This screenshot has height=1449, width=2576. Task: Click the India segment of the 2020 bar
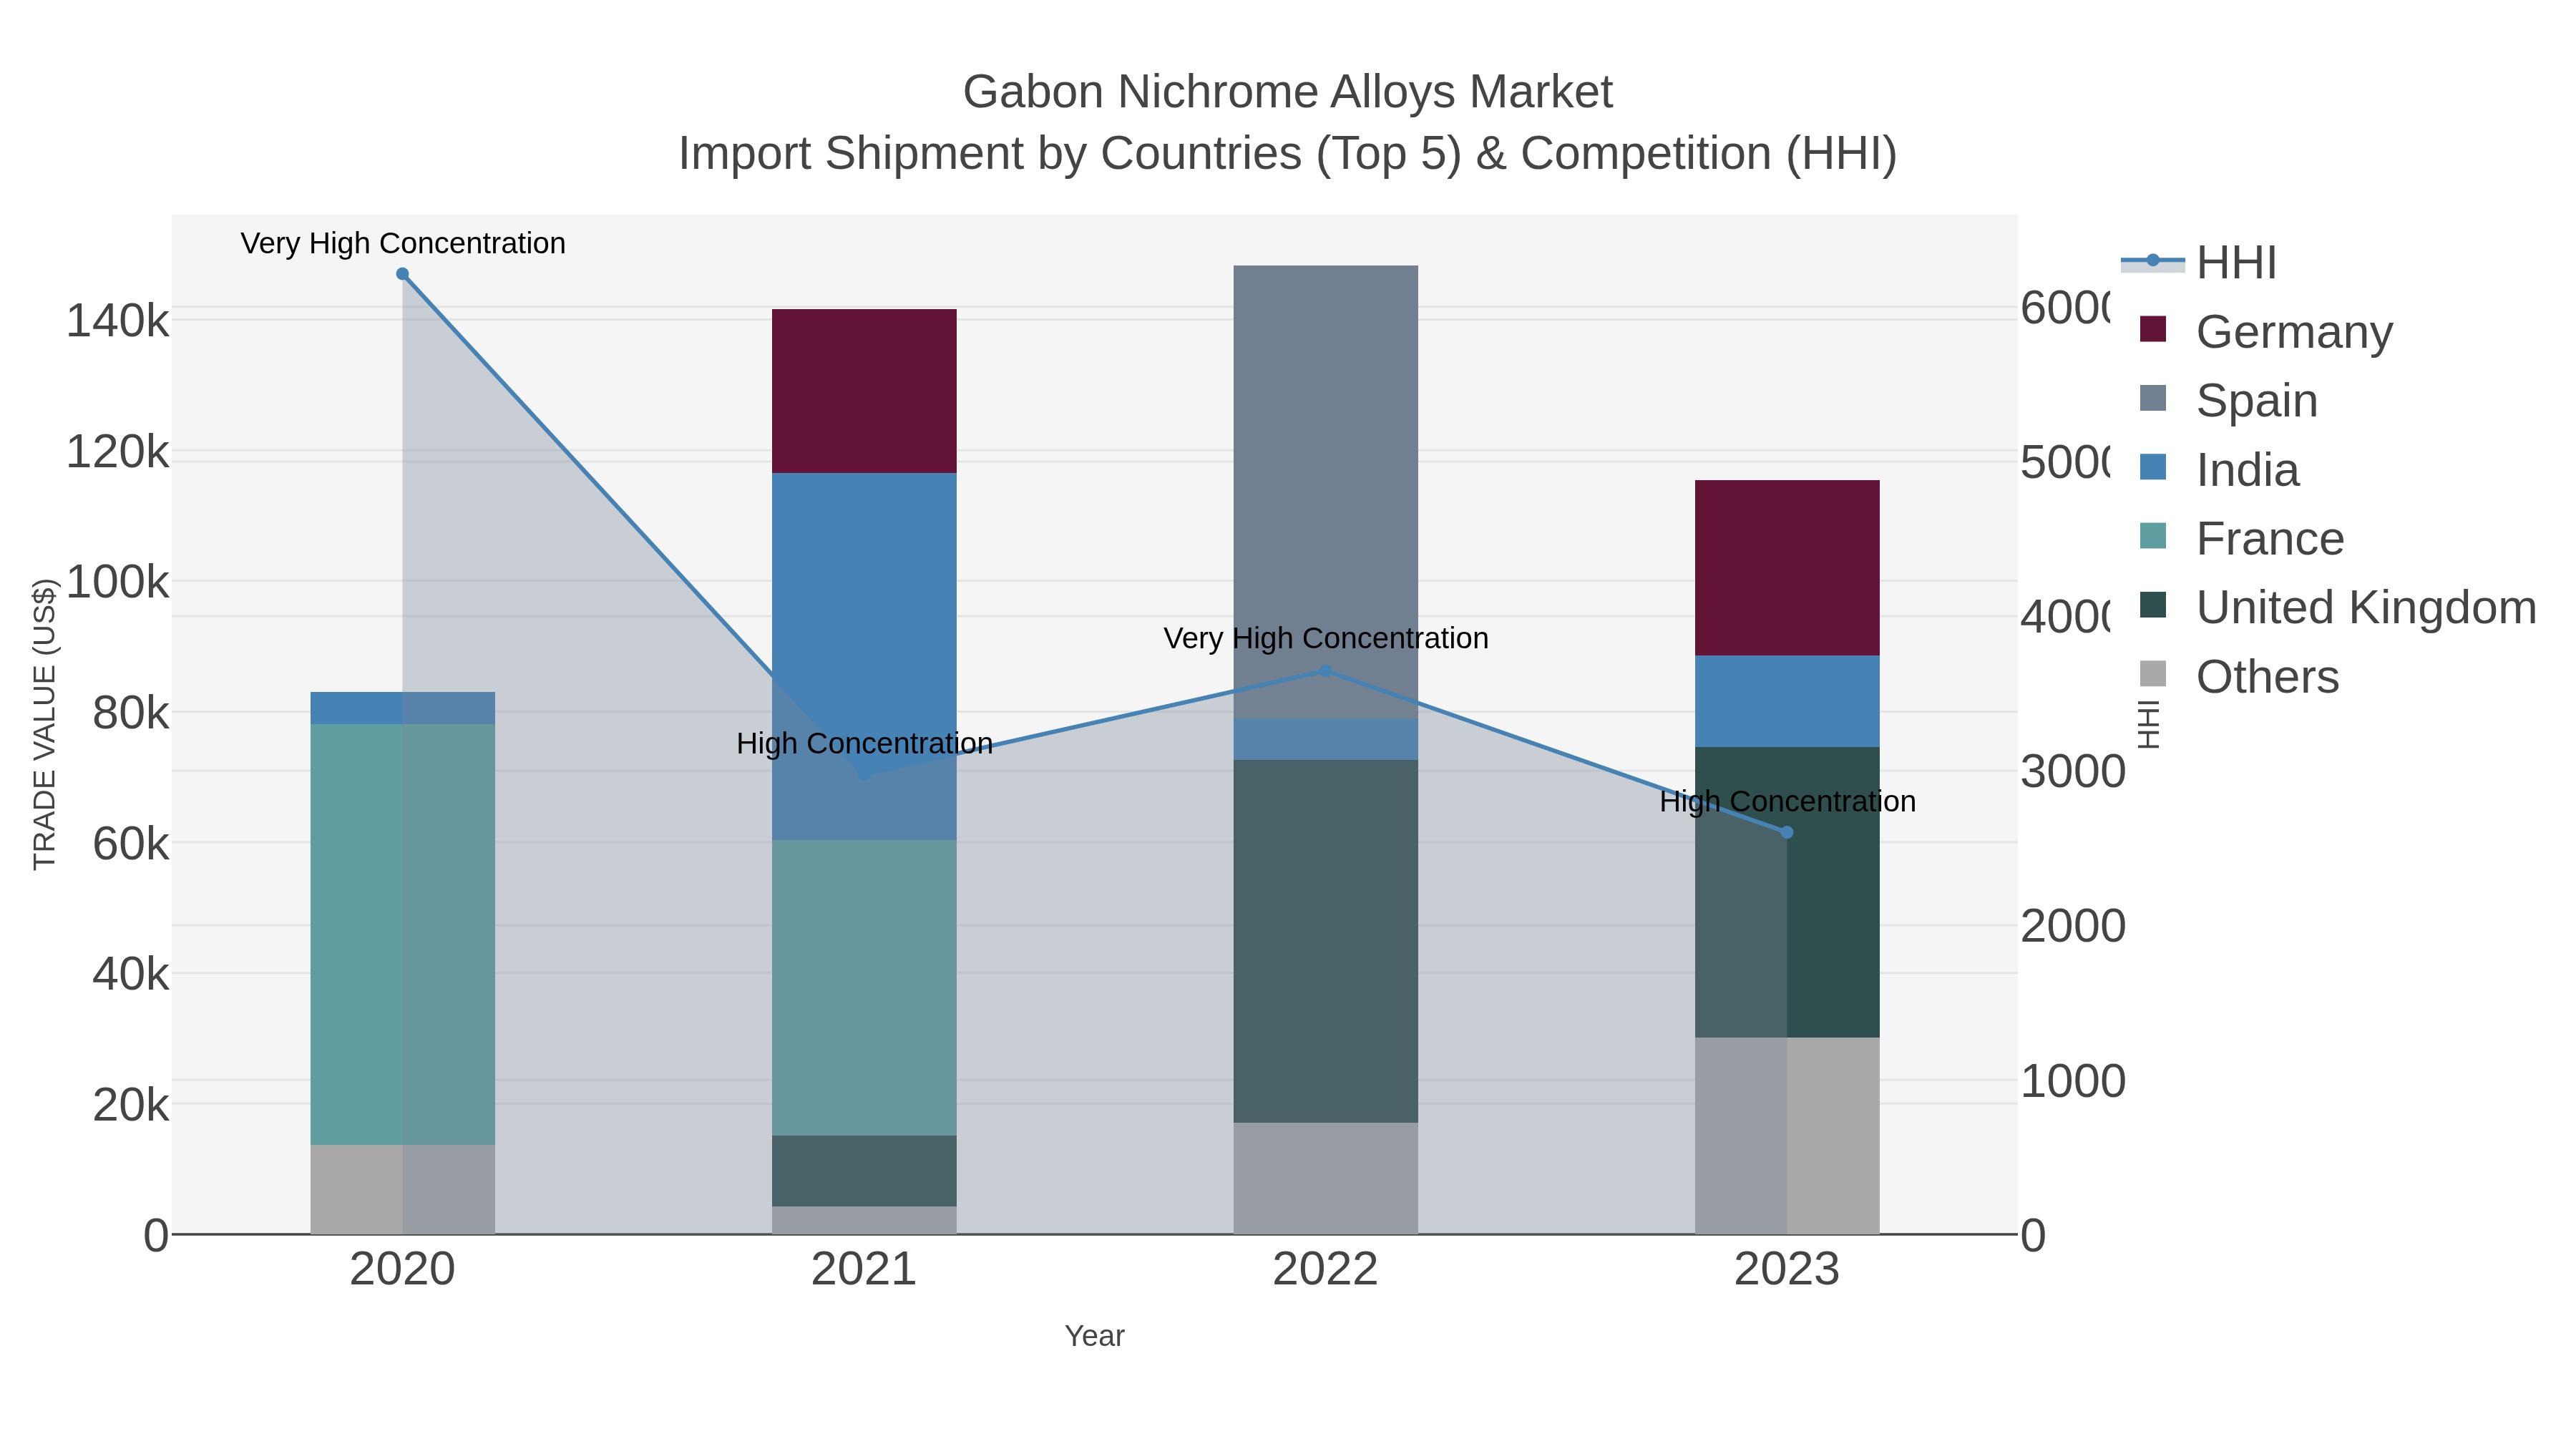[402, 708]
